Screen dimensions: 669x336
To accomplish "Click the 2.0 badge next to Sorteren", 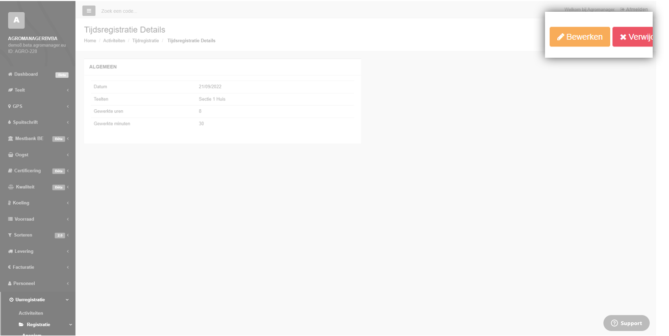I will coord(60,235).
